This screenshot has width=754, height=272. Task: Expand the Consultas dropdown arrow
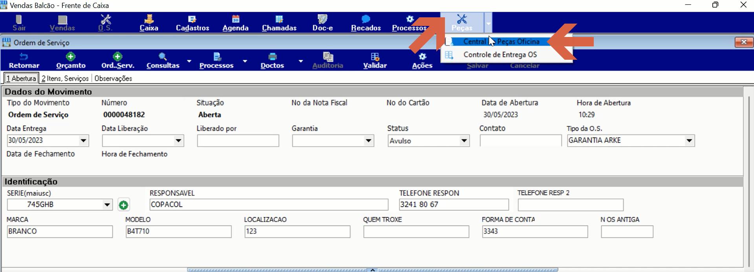coord(189,61)
